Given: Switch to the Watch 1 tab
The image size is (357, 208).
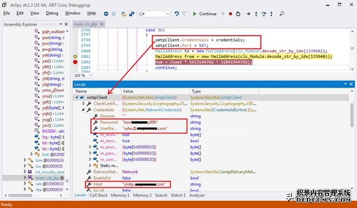Looking at the screenshot, I should [178, 195].
